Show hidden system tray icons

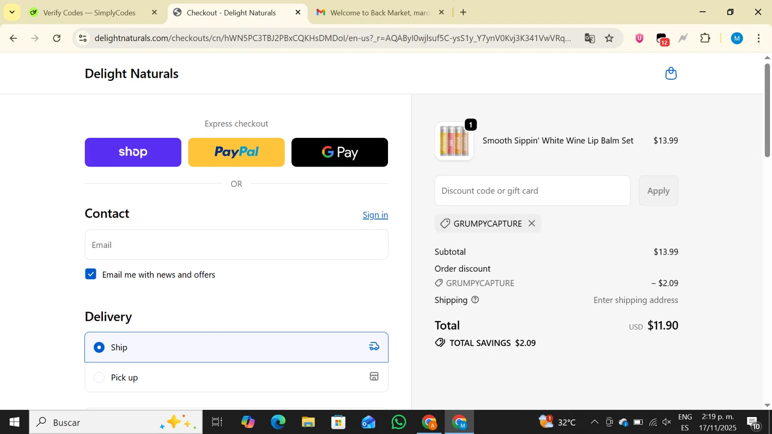594,422
